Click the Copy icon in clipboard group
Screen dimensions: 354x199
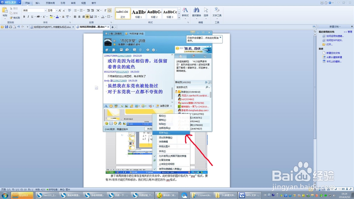[x=11, y=13]
